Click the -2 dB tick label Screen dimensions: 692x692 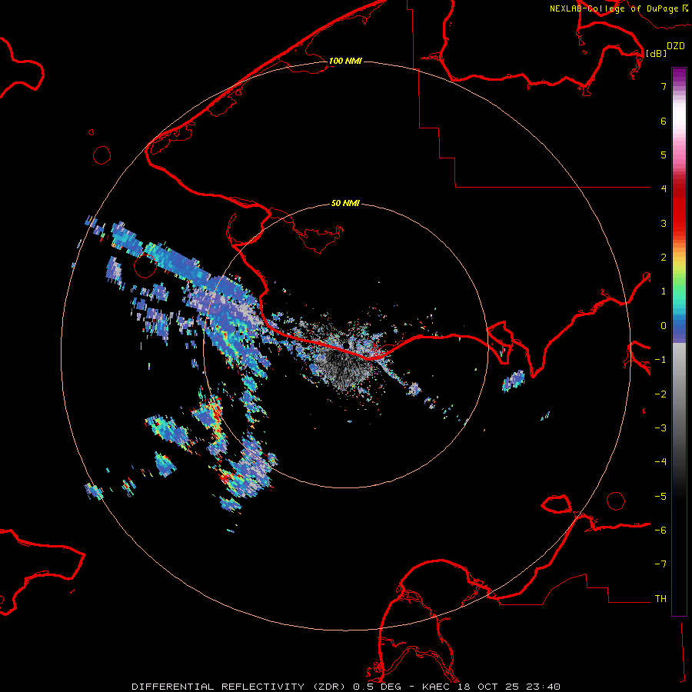pyautogui.click(x=660, y=394)
